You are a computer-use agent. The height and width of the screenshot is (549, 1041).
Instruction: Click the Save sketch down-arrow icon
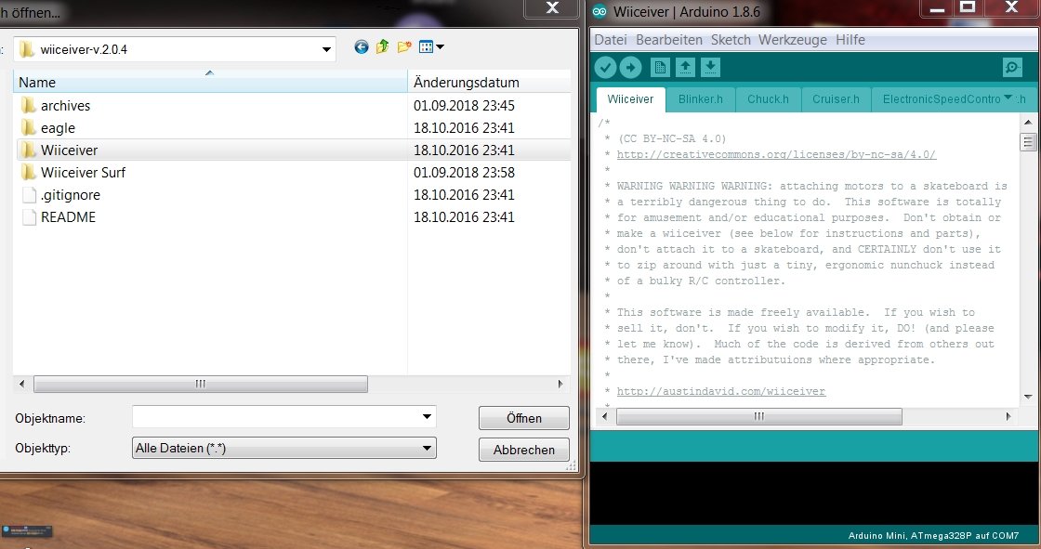pos(710,67)
